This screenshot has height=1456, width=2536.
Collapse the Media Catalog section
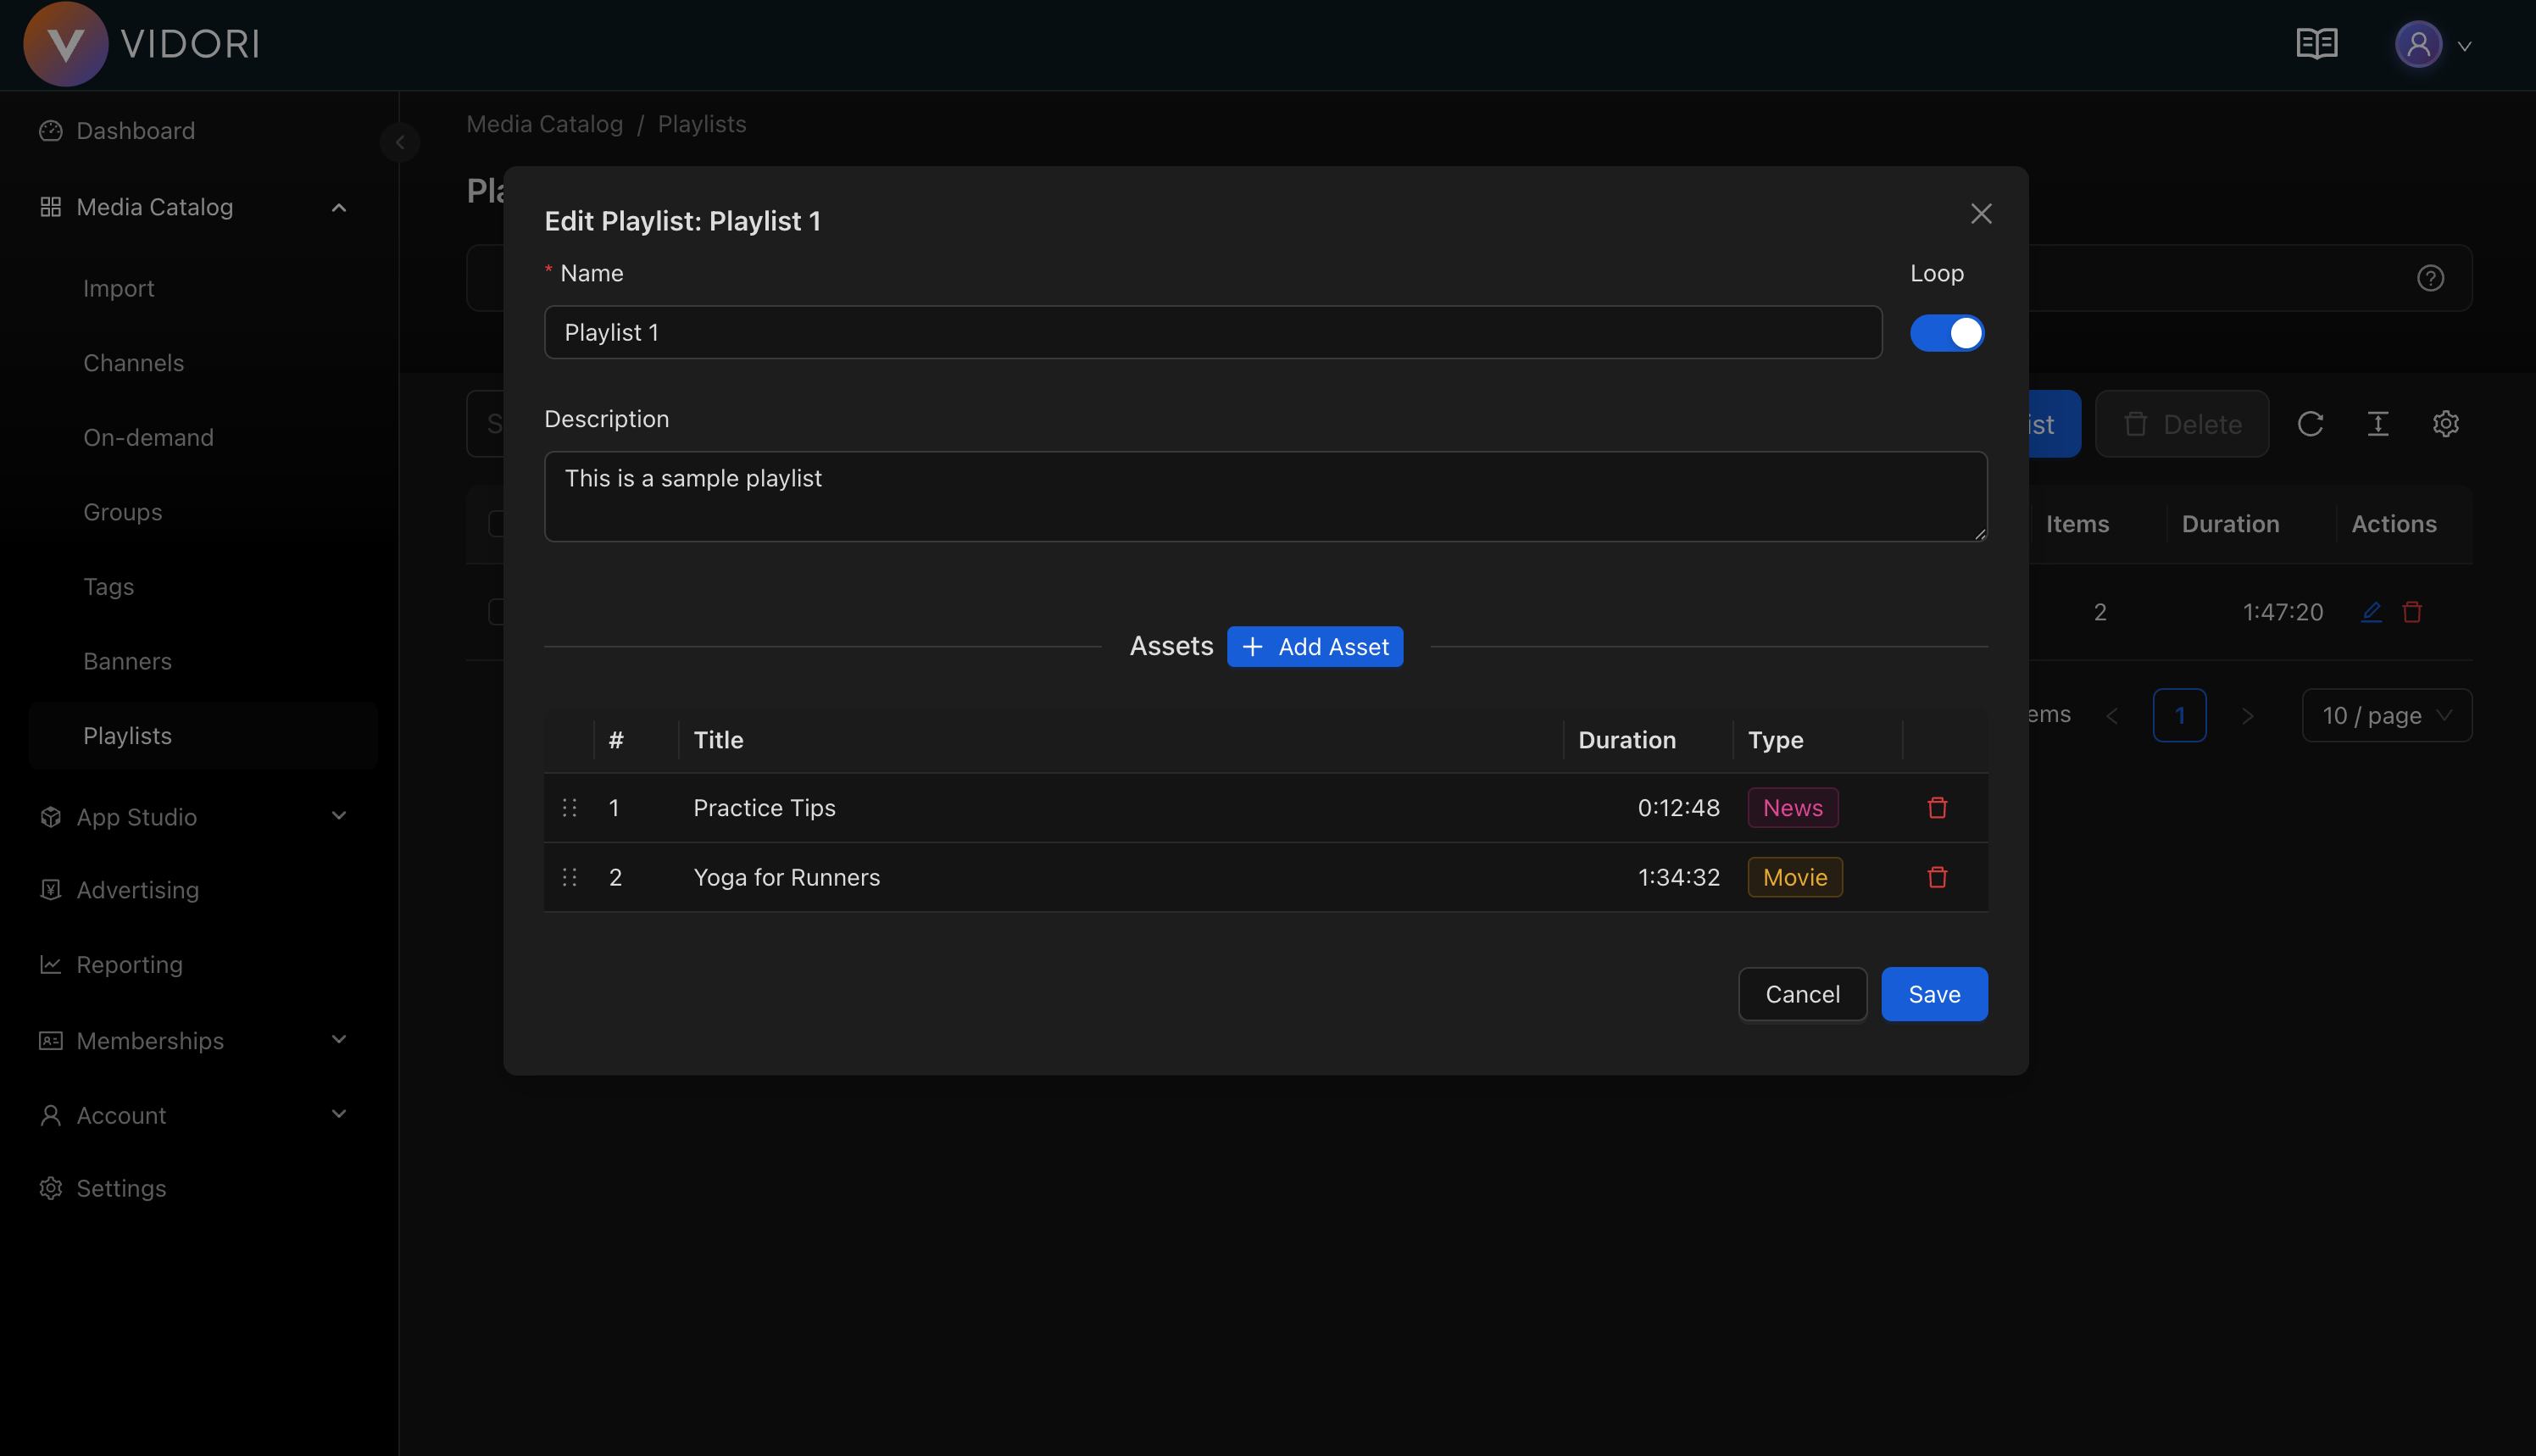(x=338, y=207)
